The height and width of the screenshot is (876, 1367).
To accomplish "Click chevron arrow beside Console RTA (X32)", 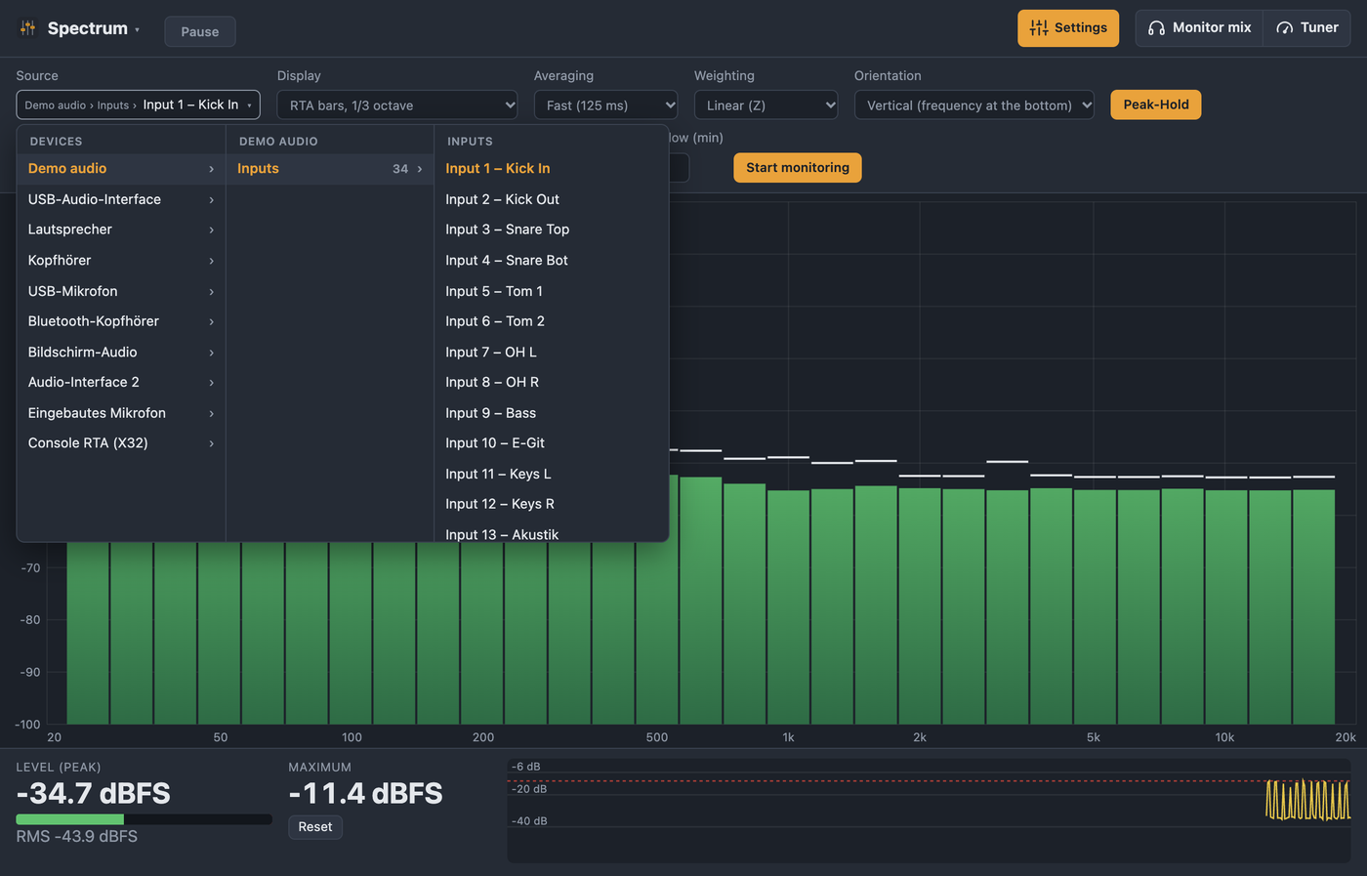I will (211, 443).
